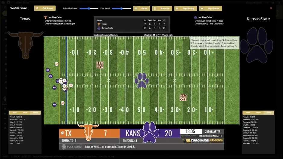Click the lower WR player marker on field
Screen dimensions: 283x159
(63, 103)
